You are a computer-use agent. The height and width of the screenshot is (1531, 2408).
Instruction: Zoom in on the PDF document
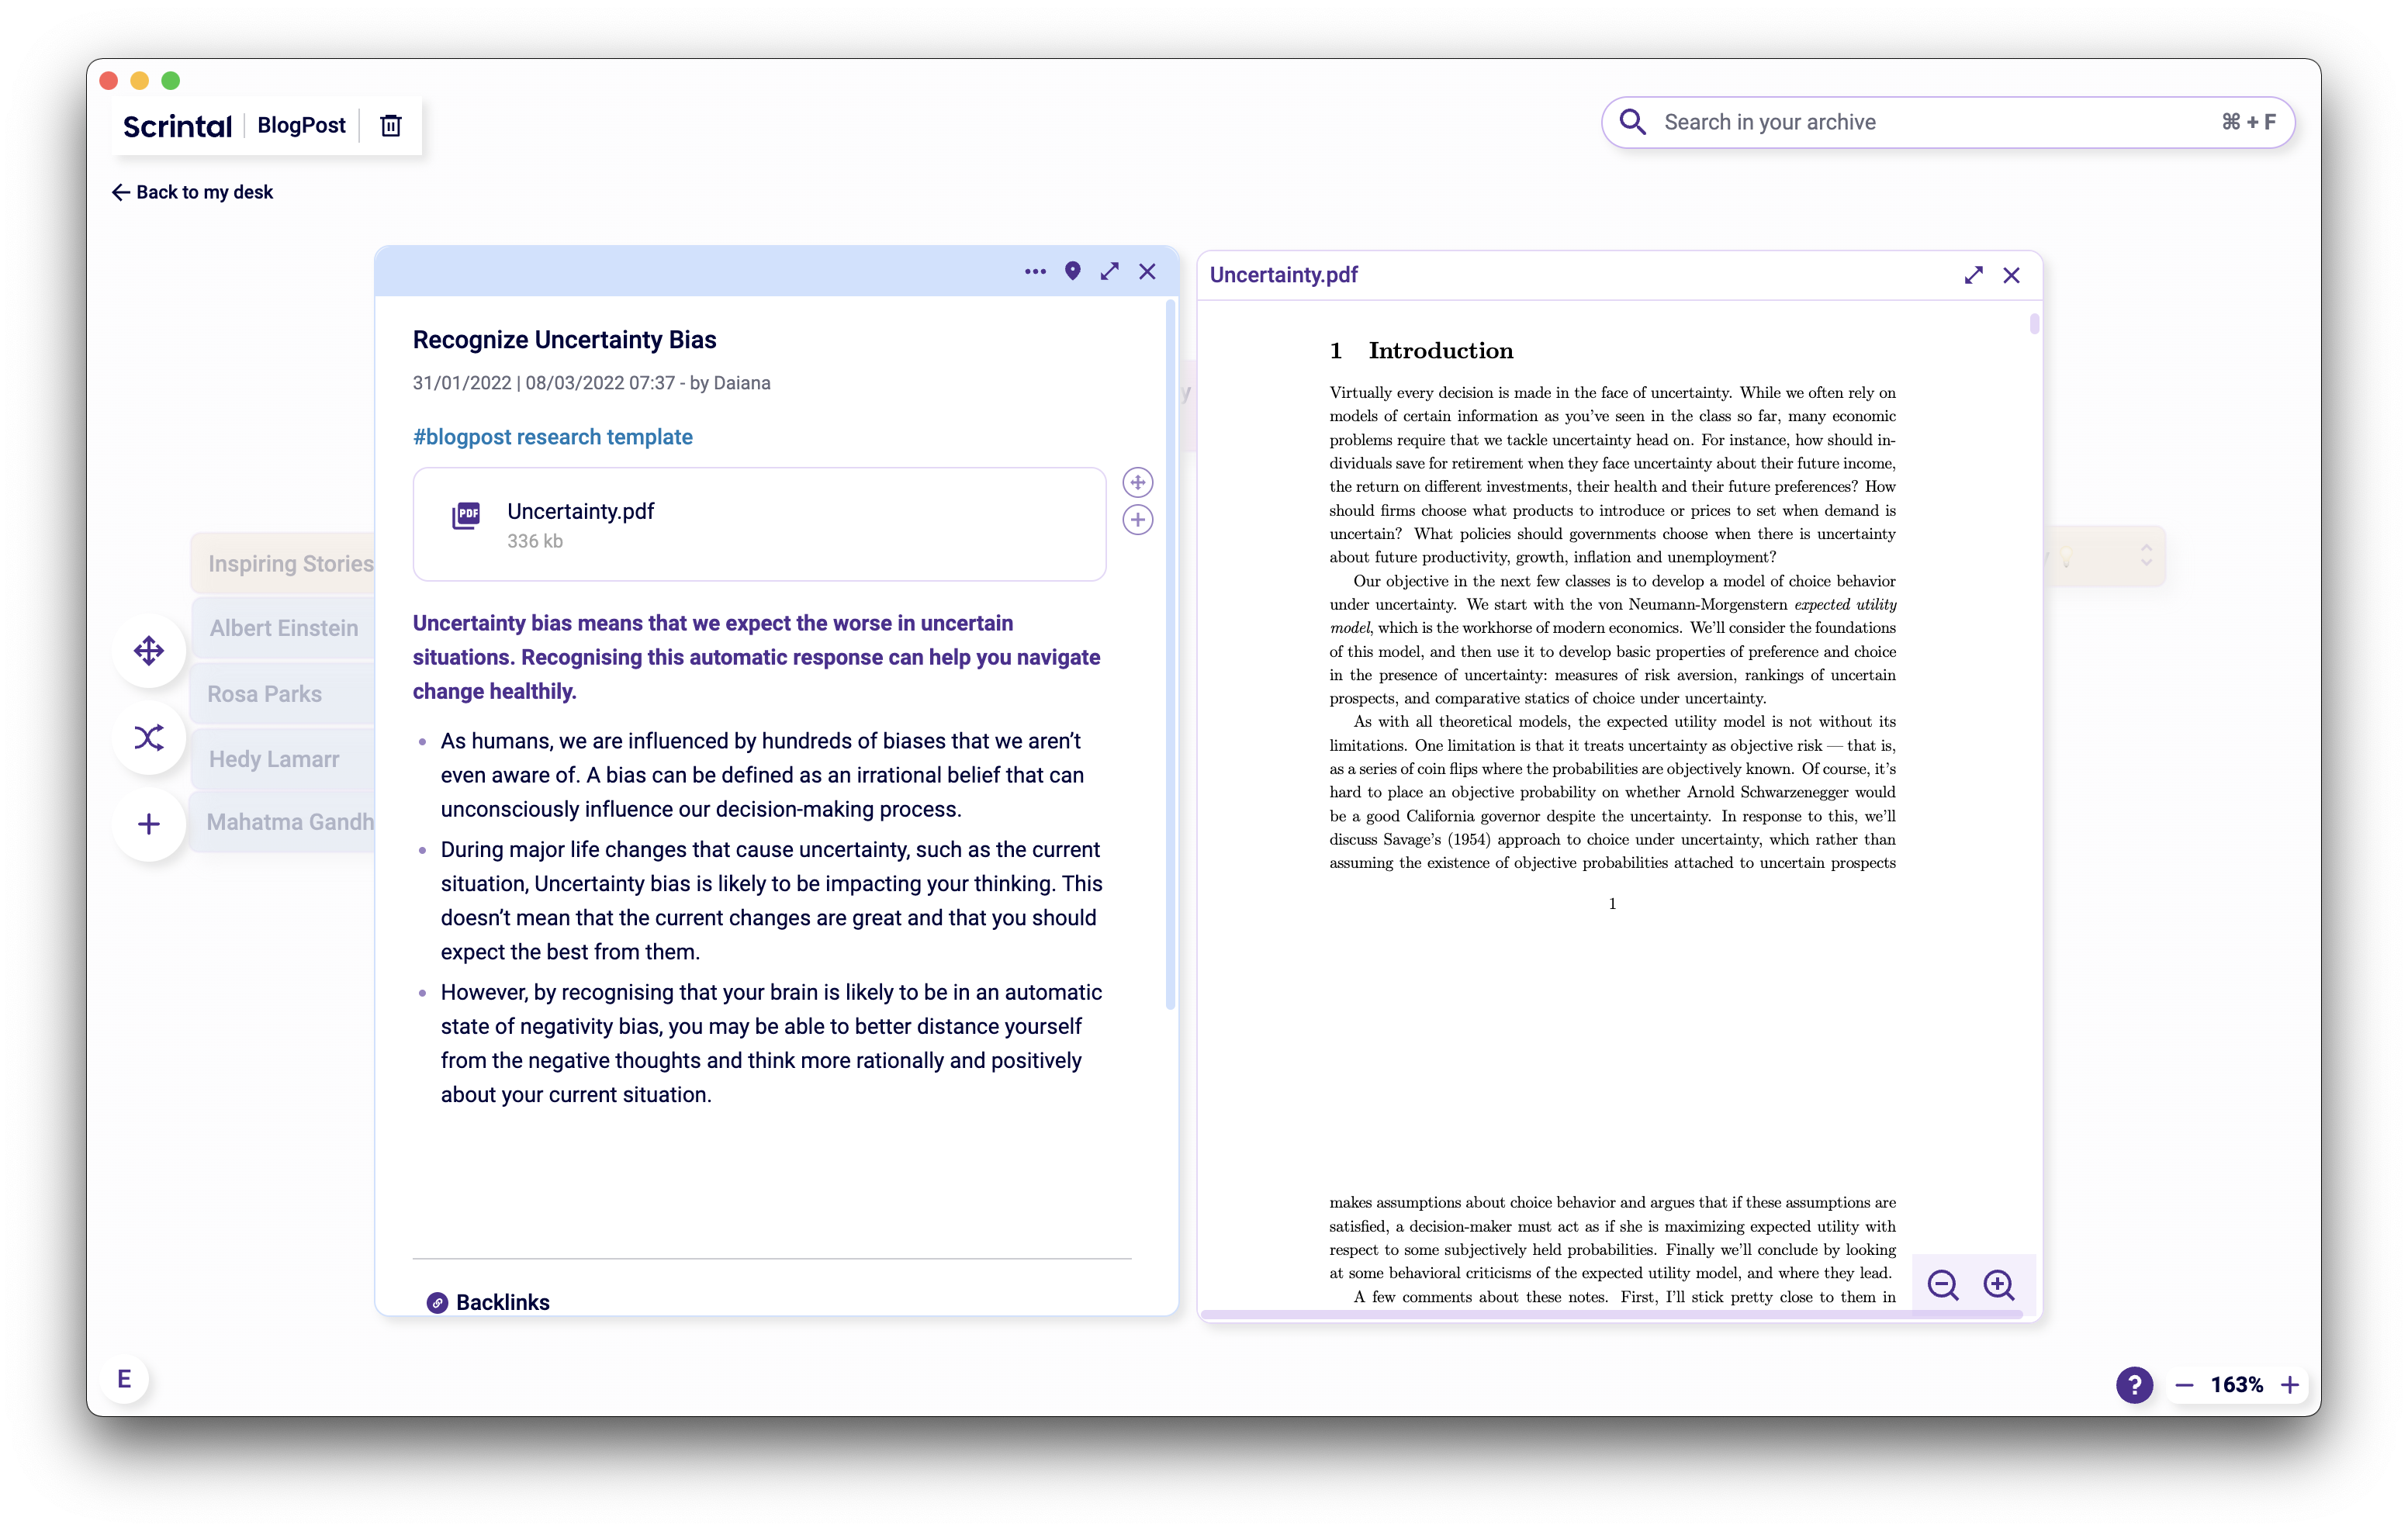(x=1999, y=1285)
